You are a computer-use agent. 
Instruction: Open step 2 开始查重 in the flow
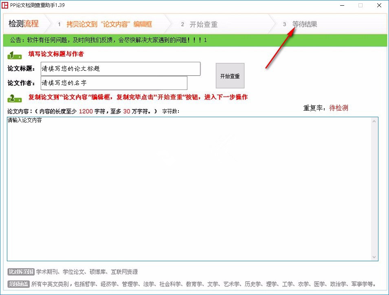(204, 24)
